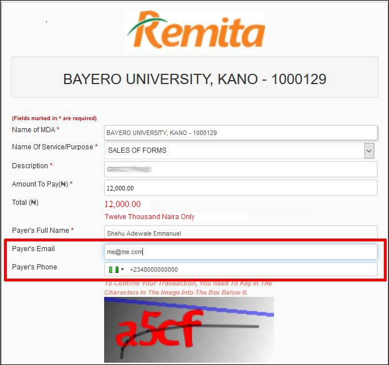The height and width of the screenshot is (365, 389).
Task: Click the red total 12,000.00
Action: click(122, 204)
